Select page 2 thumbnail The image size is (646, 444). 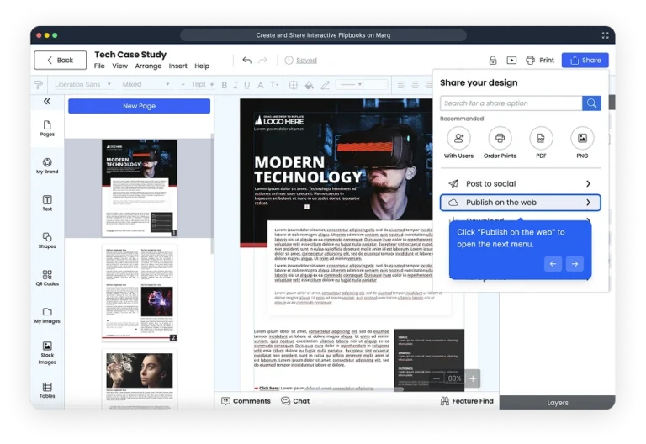pyautogui.click(x=140, y=293)
